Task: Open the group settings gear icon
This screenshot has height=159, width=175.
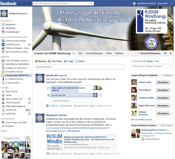Action: coord(165,53)
